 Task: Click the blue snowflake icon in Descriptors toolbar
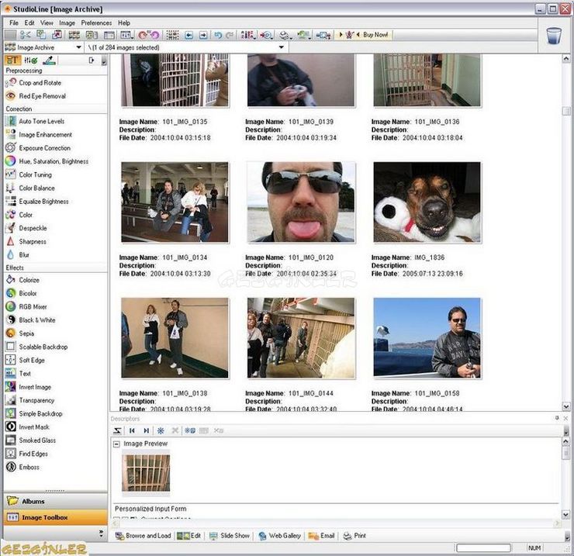click(x=161, y=431)
